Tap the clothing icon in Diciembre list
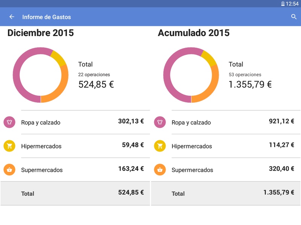Screen dimensions: 301x225 (9, 122)
